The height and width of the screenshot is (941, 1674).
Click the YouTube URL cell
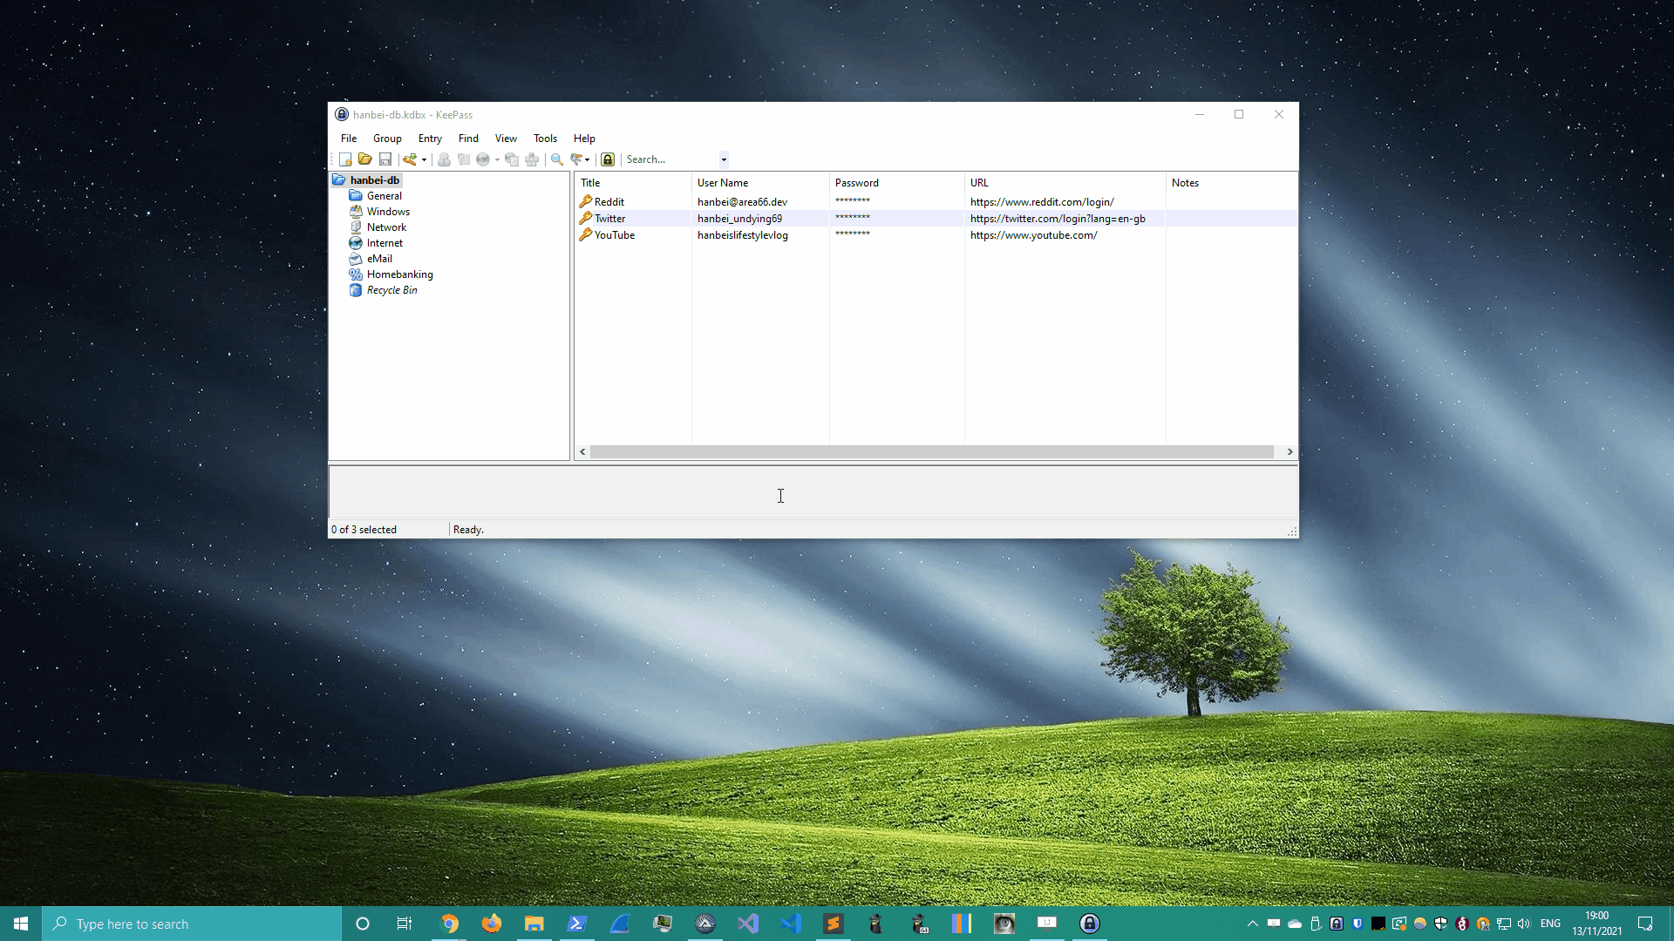(1033, 235)
